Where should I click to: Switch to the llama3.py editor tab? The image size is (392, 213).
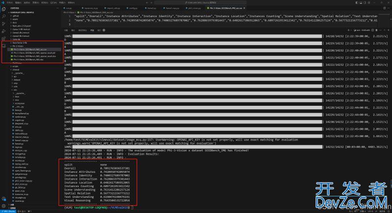(x=151, y=8)
